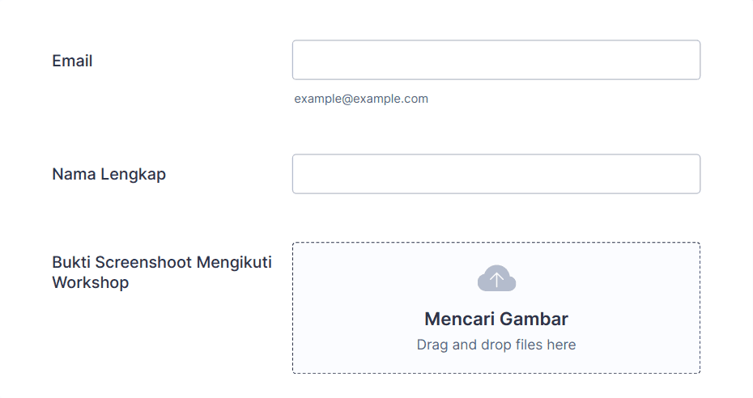Click the word 'Workshop' in the upload label
The width and height of the screenshot is (753, 398).
point(91,282)
